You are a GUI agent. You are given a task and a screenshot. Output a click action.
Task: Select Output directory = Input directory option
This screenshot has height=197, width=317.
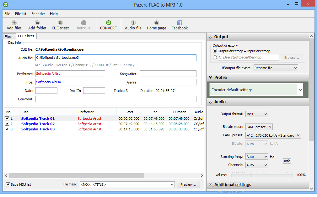coord(215,51)
